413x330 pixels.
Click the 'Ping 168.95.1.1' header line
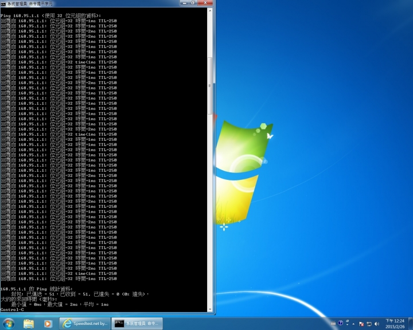[50, 15]
